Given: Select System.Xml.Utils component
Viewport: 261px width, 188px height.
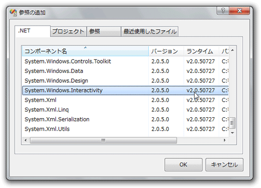Looking at the screenshot, I should pyautogui.click(x=125, y=129).
